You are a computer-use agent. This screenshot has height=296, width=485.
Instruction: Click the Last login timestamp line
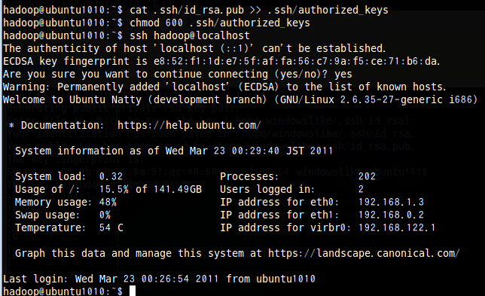[159, 279]
